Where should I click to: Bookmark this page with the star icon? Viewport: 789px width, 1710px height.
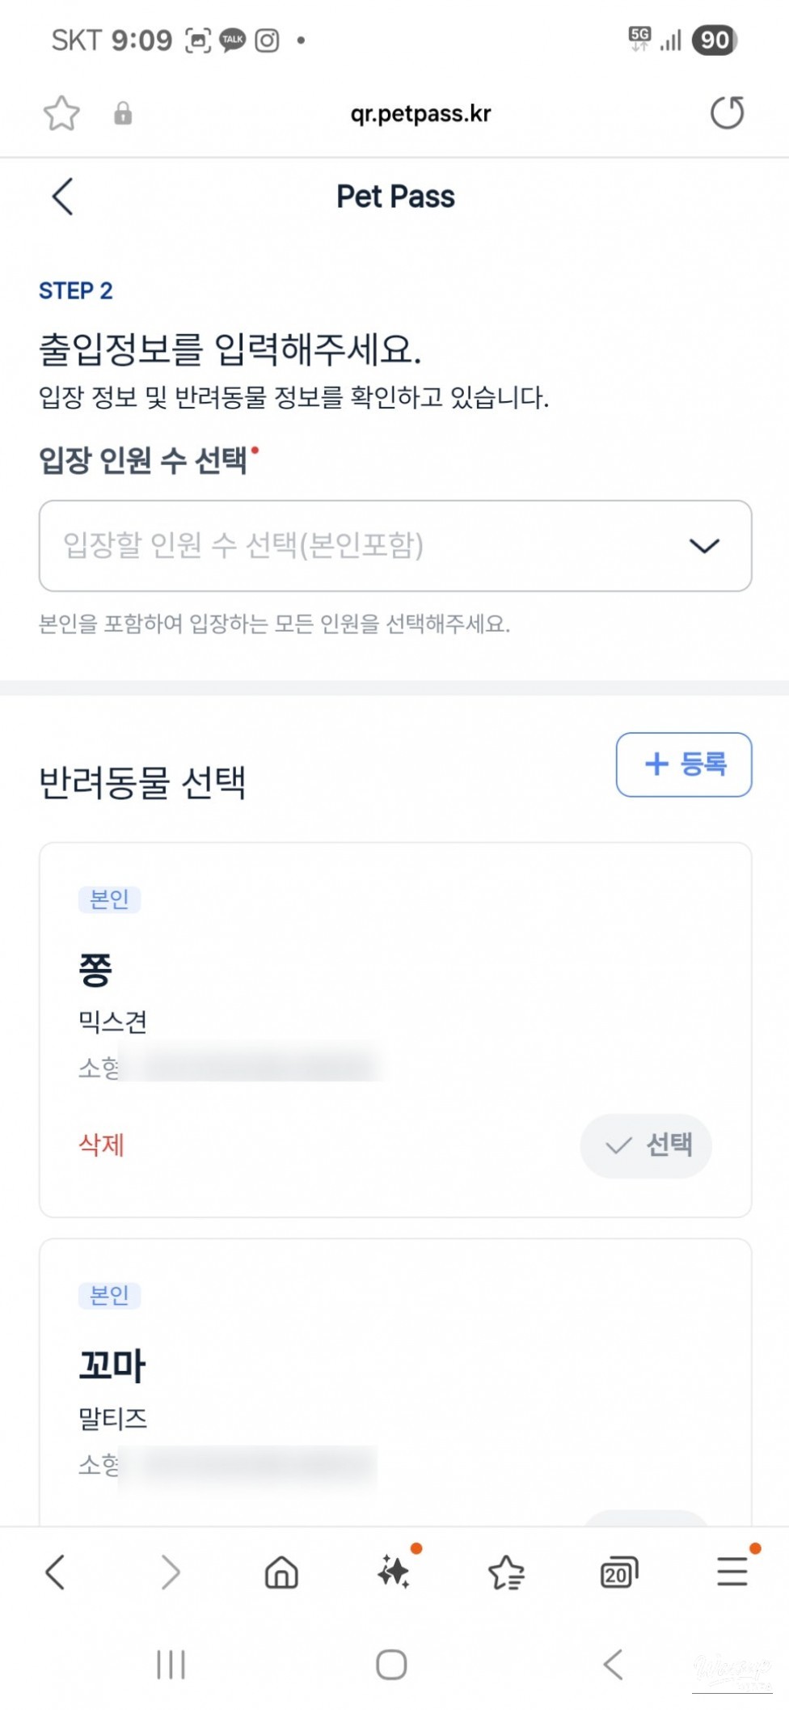click(x=61, y=113)
